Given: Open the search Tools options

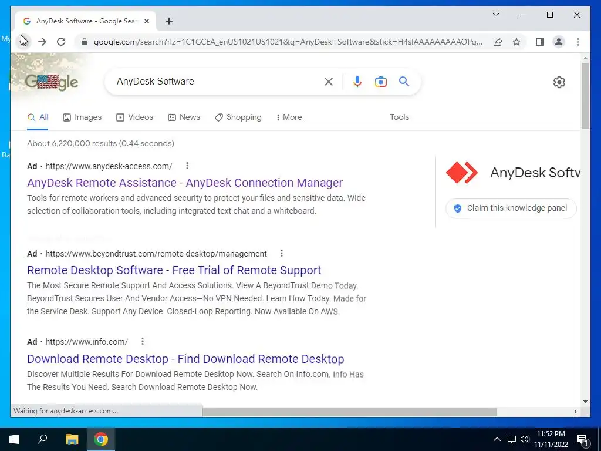Looking at the screenshot, I should pyautogui.click(x=399, y=117).
